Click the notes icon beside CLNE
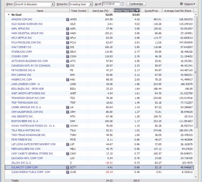Screen dimensions: 202x182 [67, 172]
